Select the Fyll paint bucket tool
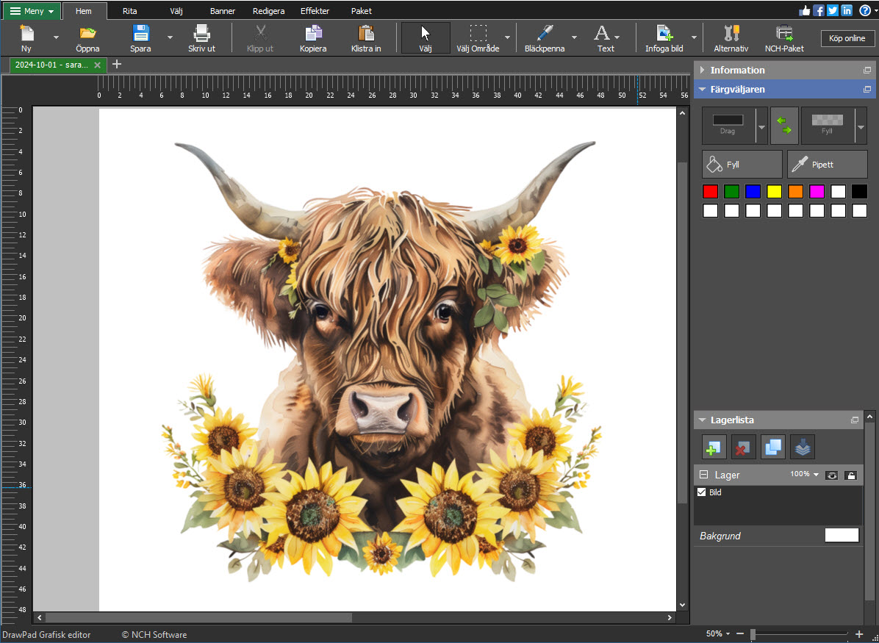This screenshot has height=643, width=879. (x=742, y=165)
